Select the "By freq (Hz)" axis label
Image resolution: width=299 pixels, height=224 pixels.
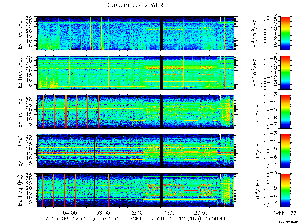(20, 151)
